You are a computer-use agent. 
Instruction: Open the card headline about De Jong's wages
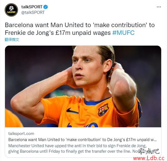click(83, 140)
